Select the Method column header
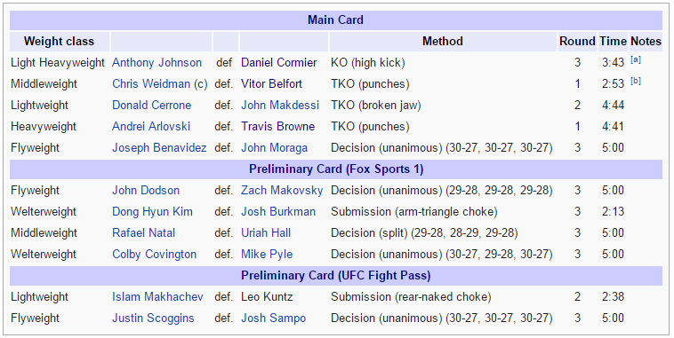 [x=443, y=42]
